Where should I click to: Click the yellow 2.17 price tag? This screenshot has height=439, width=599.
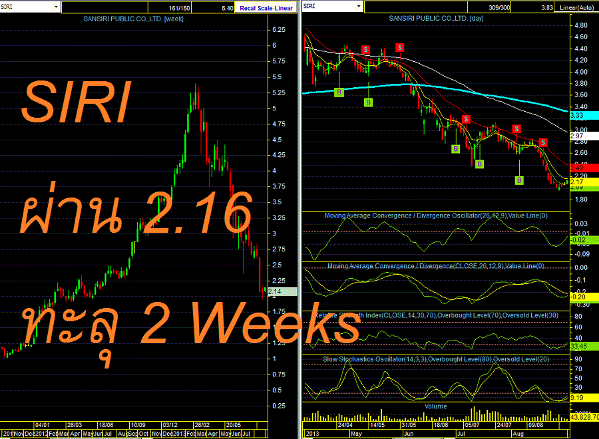pos(584,182)
